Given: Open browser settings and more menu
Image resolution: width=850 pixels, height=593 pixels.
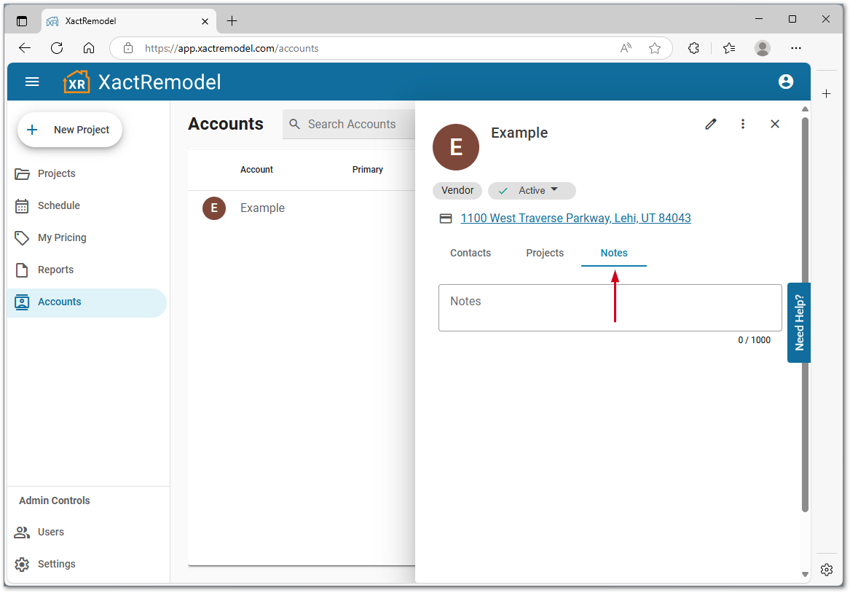Looking at the screenshot, I should pos(796,48).
